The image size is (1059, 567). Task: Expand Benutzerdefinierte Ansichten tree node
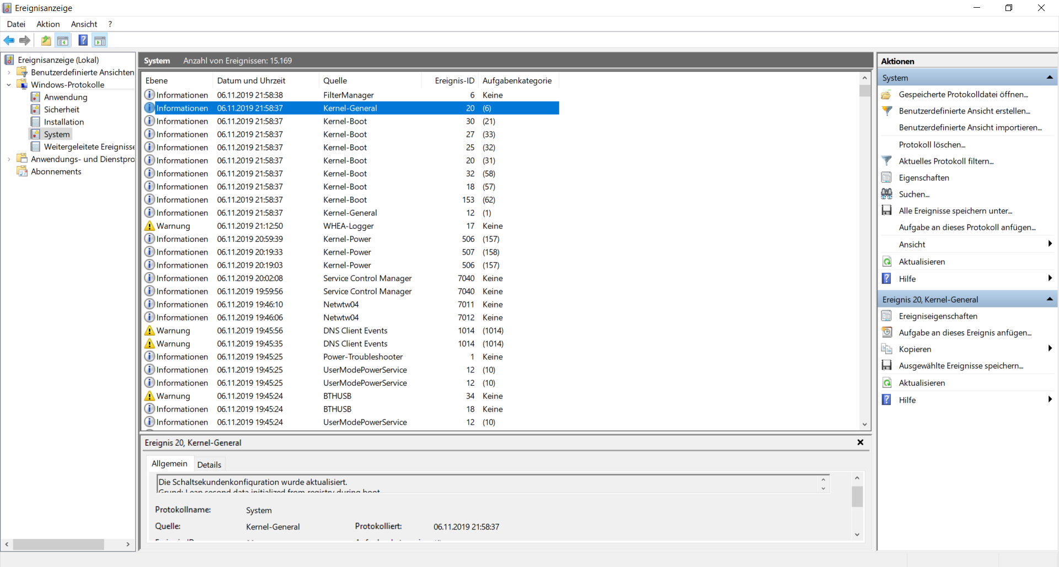point(9,72)
